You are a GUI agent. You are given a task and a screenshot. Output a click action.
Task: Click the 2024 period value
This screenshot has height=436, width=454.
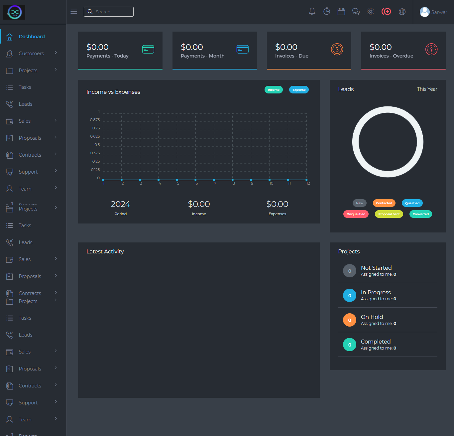121,204
